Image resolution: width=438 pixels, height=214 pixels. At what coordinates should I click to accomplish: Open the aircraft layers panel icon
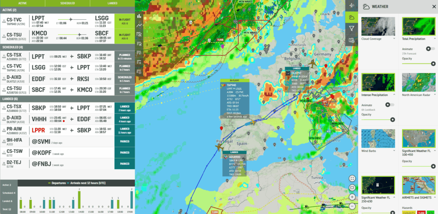coord(352,6)
